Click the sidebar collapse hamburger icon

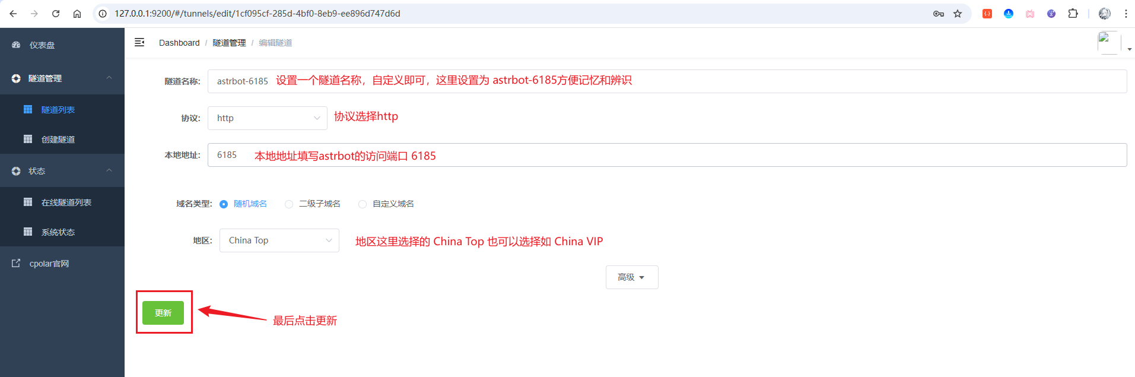click(x=139, y=42)
